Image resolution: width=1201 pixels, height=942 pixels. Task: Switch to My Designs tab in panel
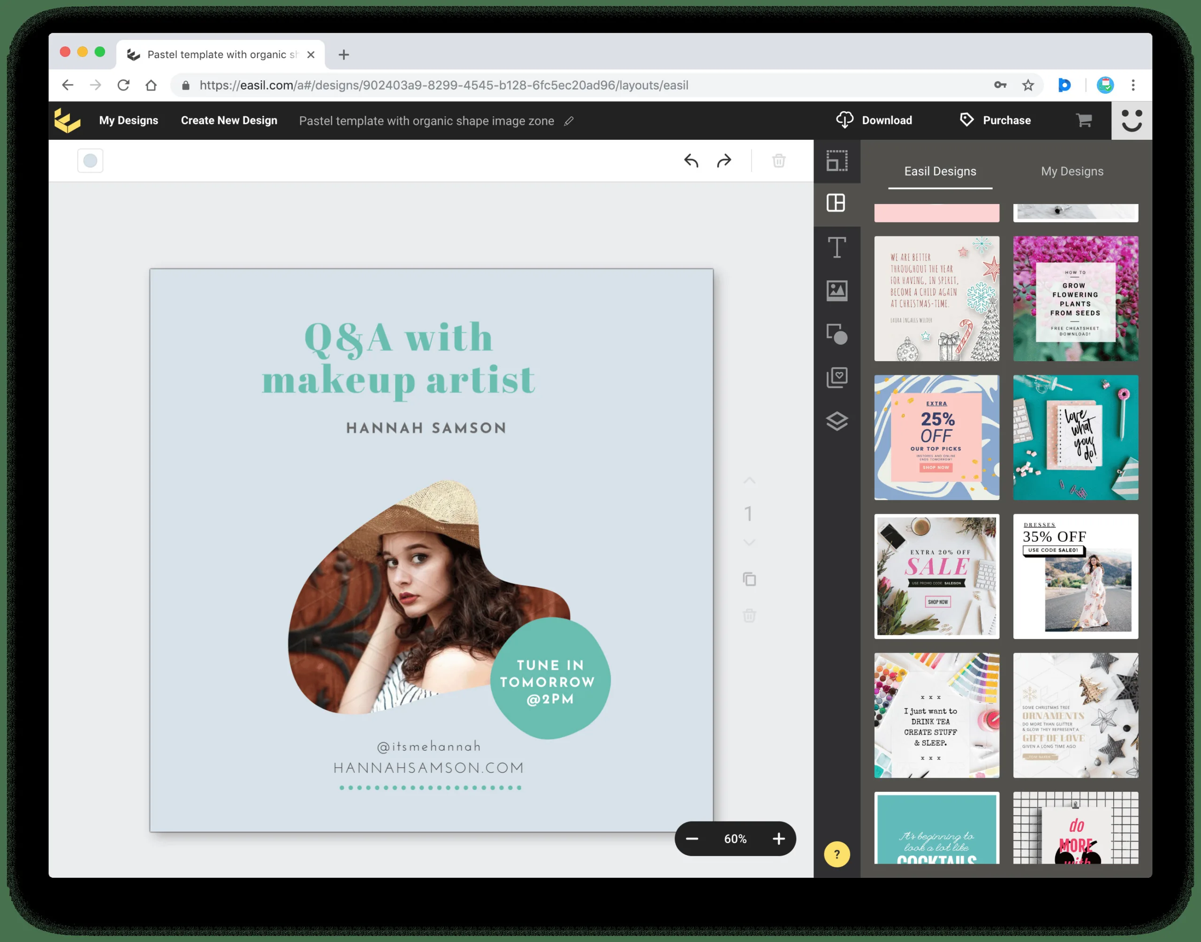point(1072,172)
